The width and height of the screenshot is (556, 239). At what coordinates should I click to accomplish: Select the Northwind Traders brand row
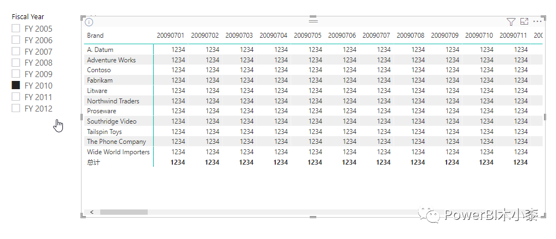coord(113,101)
